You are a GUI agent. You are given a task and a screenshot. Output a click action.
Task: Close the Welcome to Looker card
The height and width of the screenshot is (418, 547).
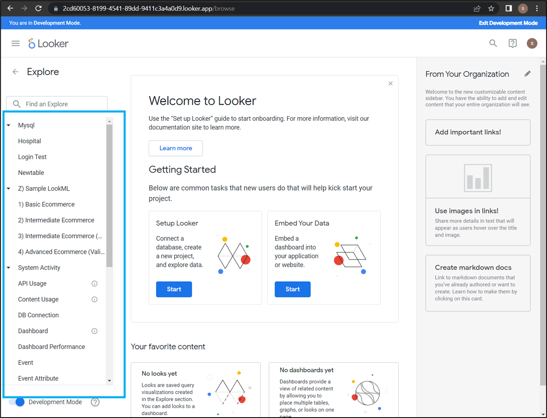391,83
